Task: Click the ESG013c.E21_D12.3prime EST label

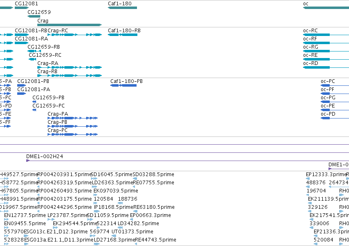Action: [x=56, y=232]
